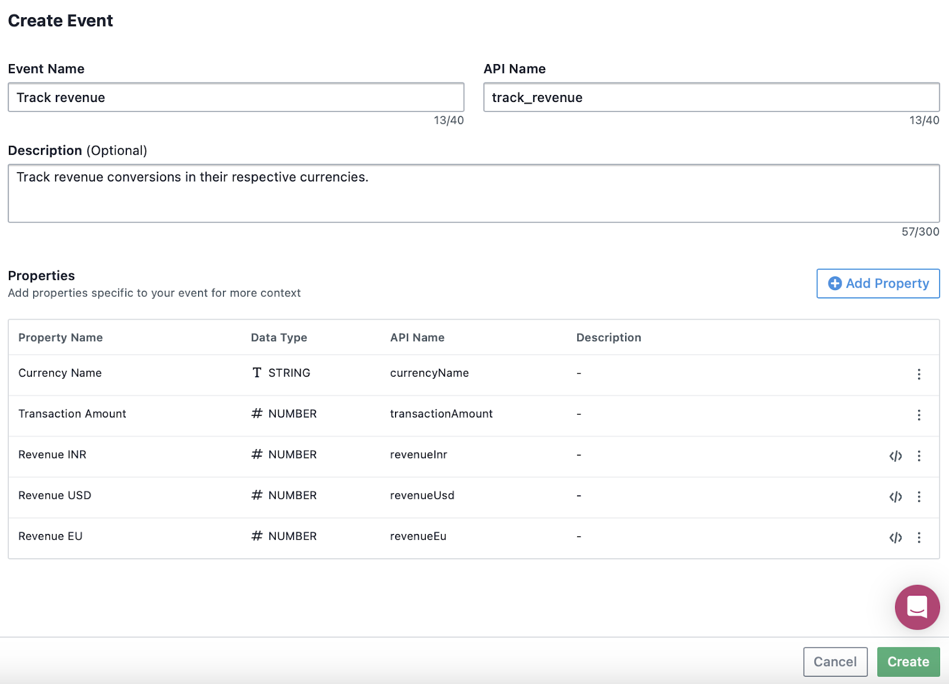Click code snippet icon for Revenue INR

click(x=896, y=456)
